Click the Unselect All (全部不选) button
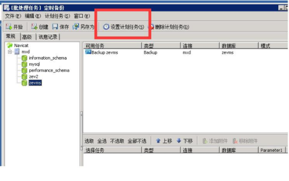 pos(137,141)
